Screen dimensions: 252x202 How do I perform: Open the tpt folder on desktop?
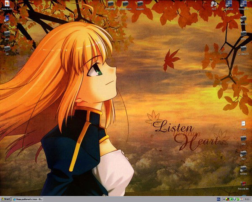coord(7,49)
